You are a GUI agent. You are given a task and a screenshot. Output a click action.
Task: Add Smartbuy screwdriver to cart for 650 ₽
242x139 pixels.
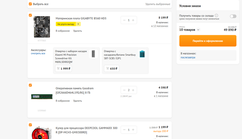(x=112, y=68)
